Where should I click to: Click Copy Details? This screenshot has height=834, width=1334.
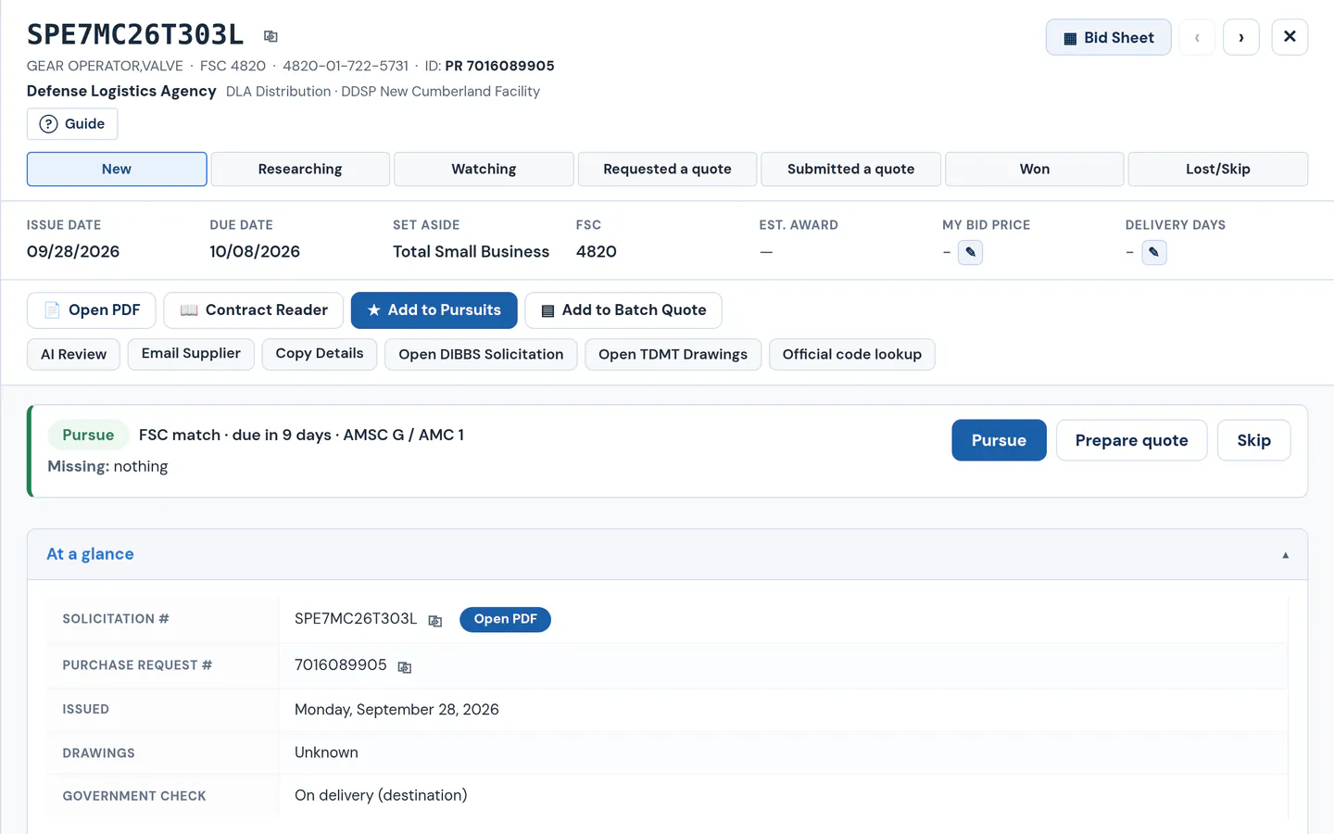[320, 354]
